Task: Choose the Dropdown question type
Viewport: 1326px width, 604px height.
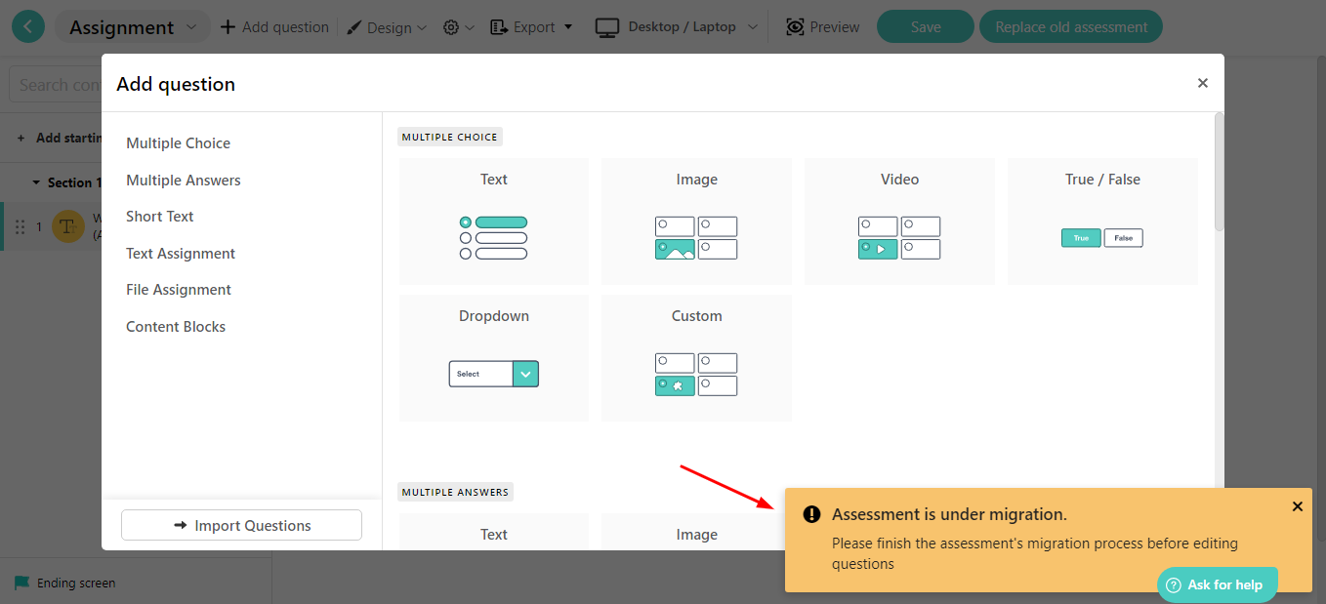Action: pos(494,358)
